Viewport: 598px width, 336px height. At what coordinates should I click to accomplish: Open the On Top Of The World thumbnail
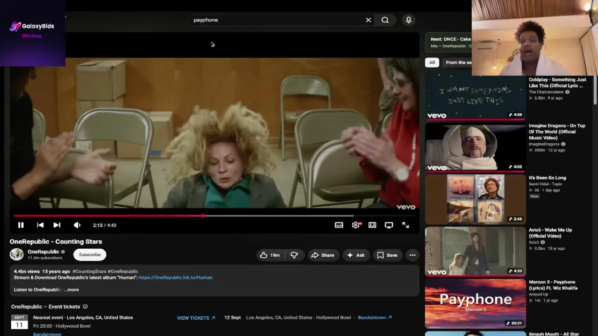point(475,148)
